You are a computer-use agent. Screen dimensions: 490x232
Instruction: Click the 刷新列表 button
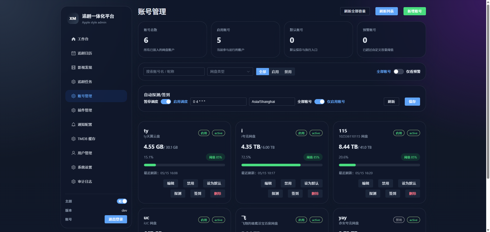[x=387, y=11]
